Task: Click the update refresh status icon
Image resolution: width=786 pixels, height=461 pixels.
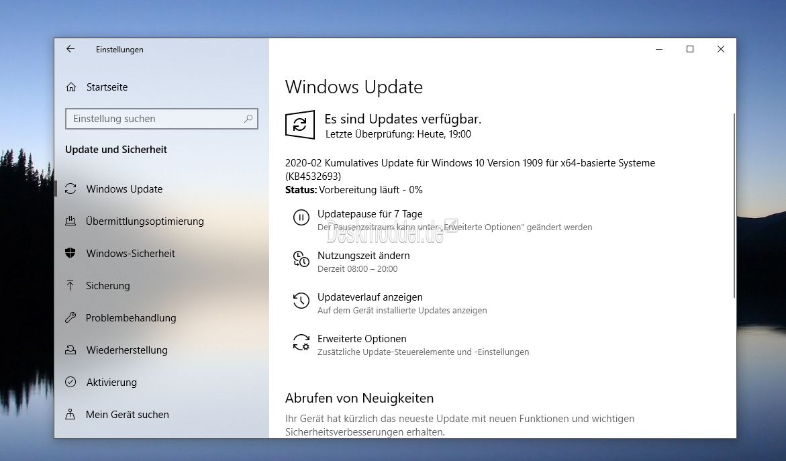Action: pyautogui.click(x=299, y=125)
